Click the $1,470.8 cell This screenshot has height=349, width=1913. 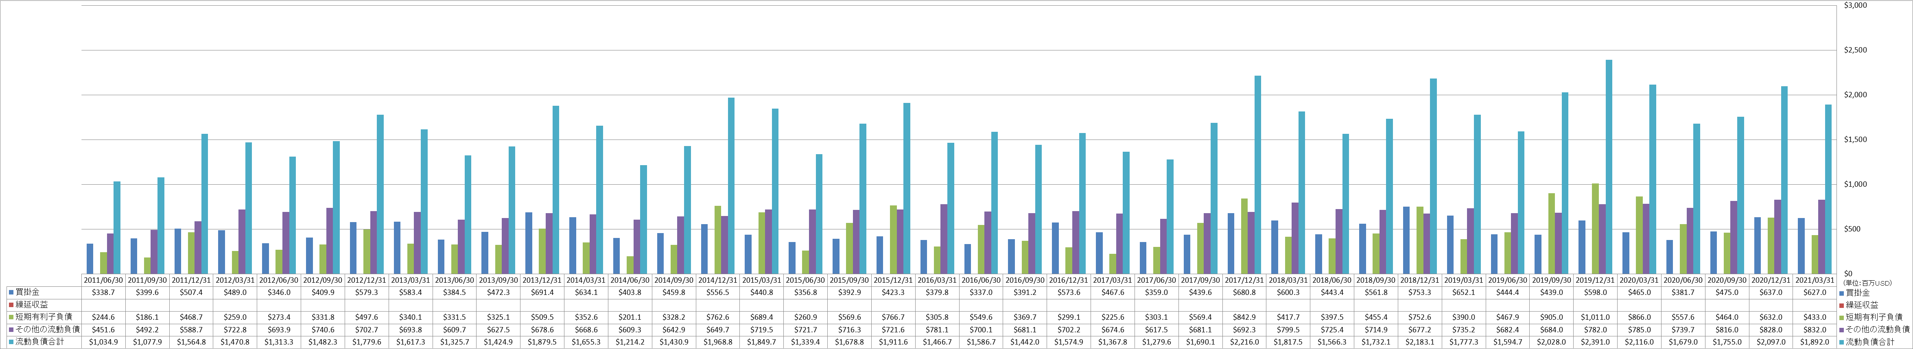click(x=235, y=342)
